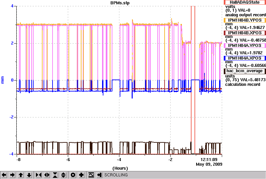Click the horizontal outward-arrows time-zoom icon
The height and width of the screenshot is (179, 266).
(47, 175)
